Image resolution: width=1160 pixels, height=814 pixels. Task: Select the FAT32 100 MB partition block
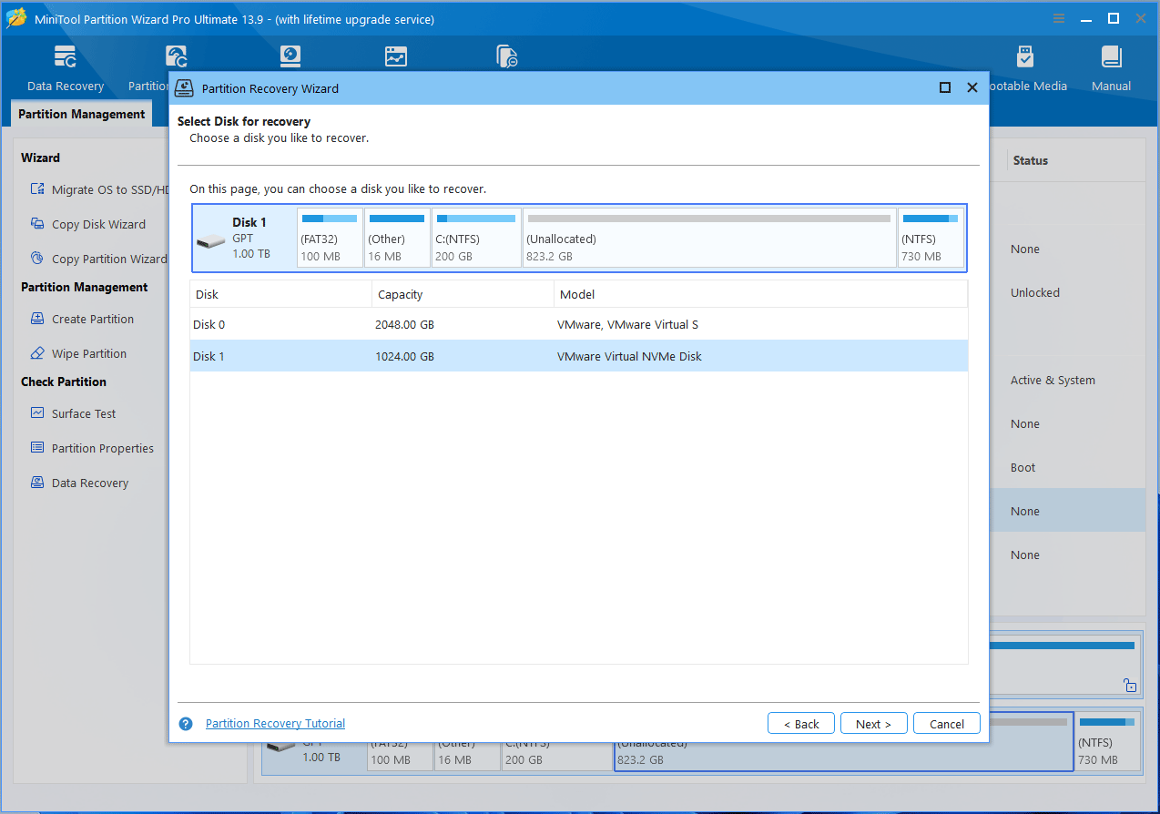(330, 238)
